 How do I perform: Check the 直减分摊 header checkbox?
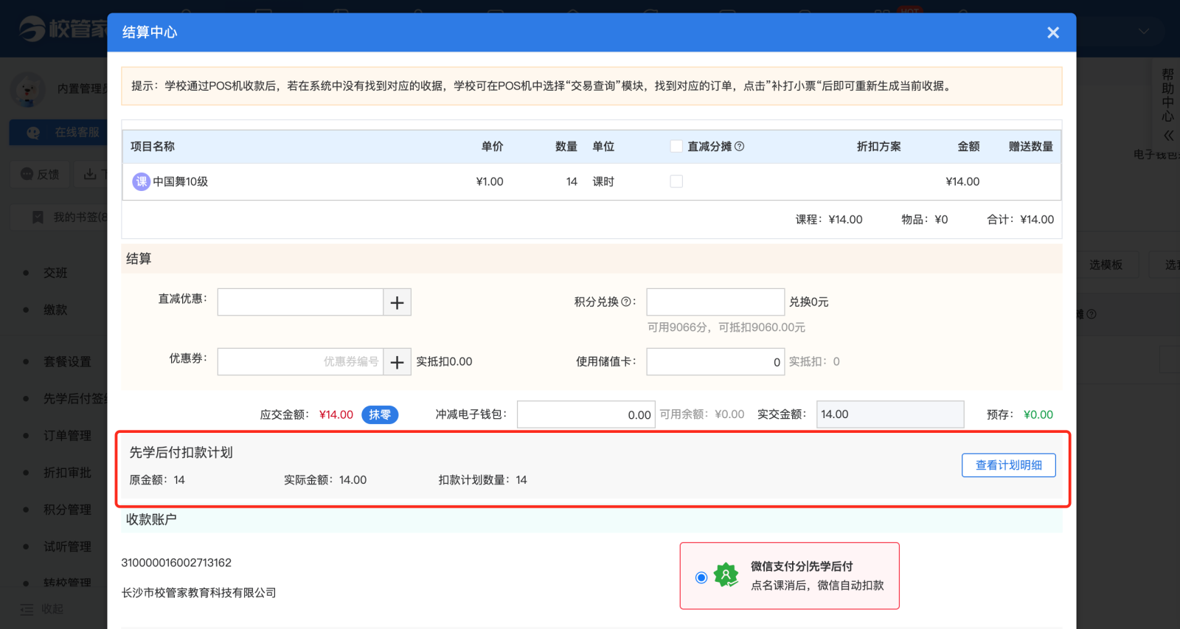(x=676, y=146)
